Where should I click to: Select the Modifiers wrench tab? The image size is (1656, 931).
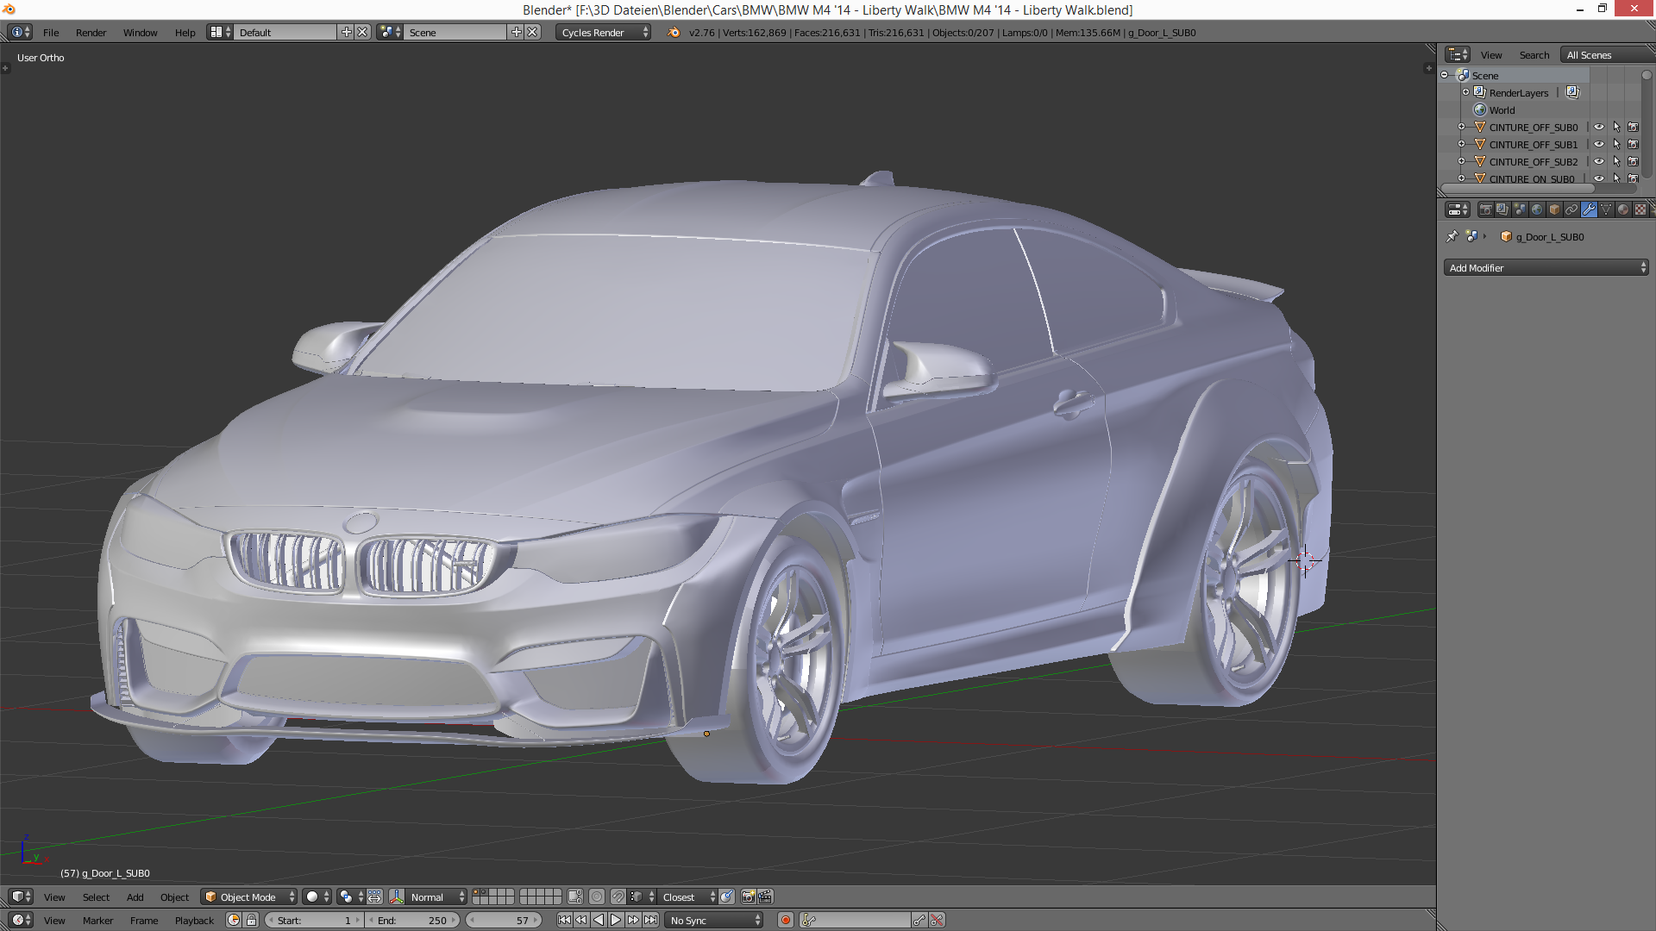pyautogui.click(x=1589, y=209)
